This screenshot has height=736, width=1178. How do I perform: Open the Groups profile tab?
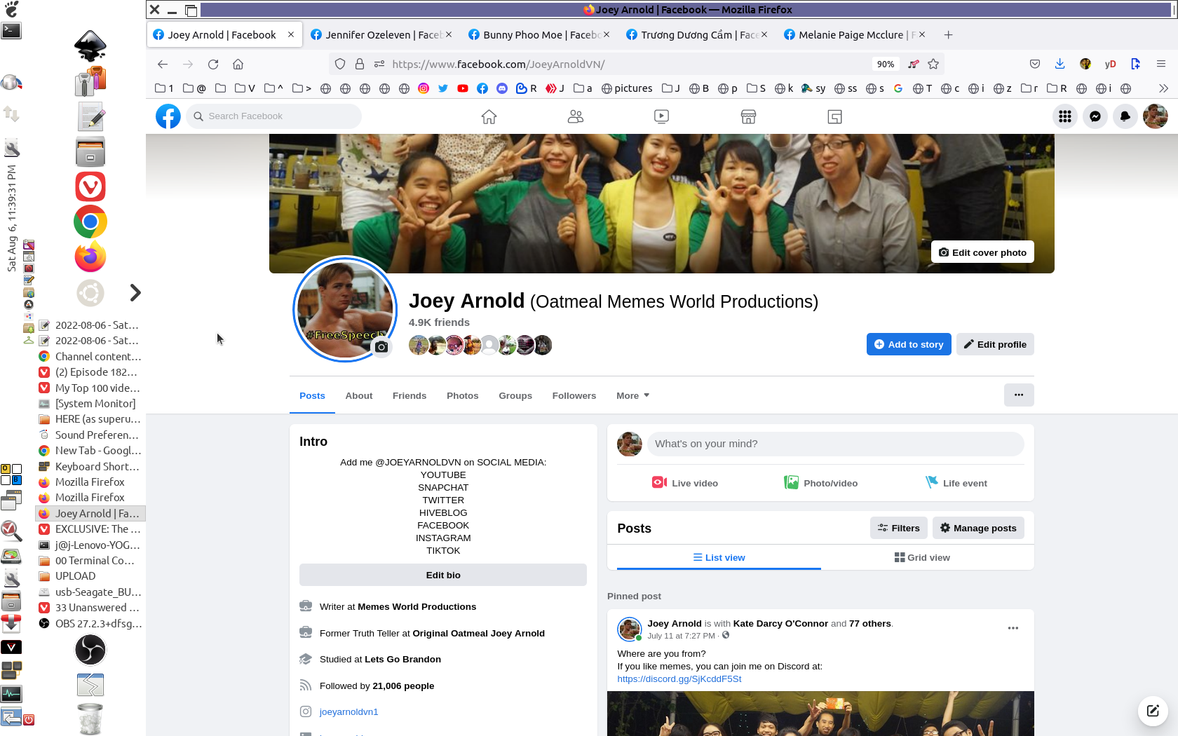tap(515, 396)
